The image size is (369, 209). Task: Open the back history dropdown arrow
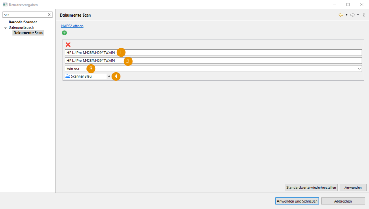pos(346,15)
